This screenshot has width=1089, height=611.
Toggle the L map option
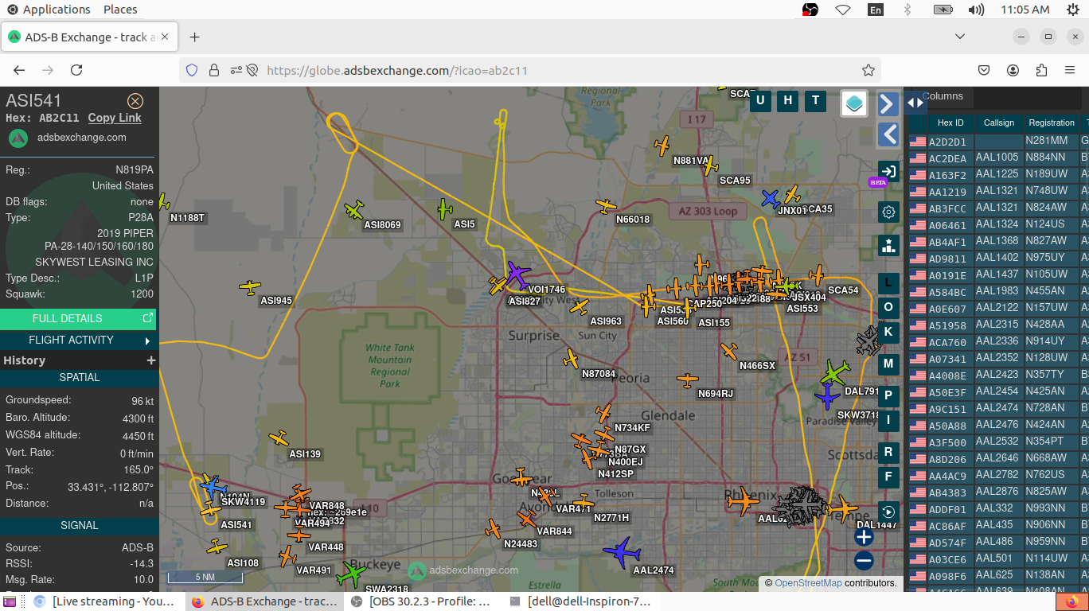pos(888,282)
